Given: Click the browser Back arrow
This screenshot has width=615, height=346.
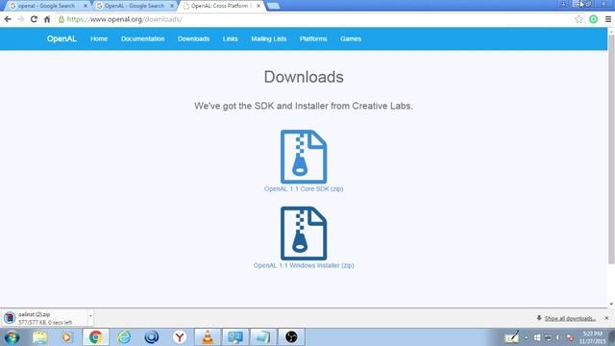Looking at the screenshot, I should pyautogui.click(x=8, y=19).
